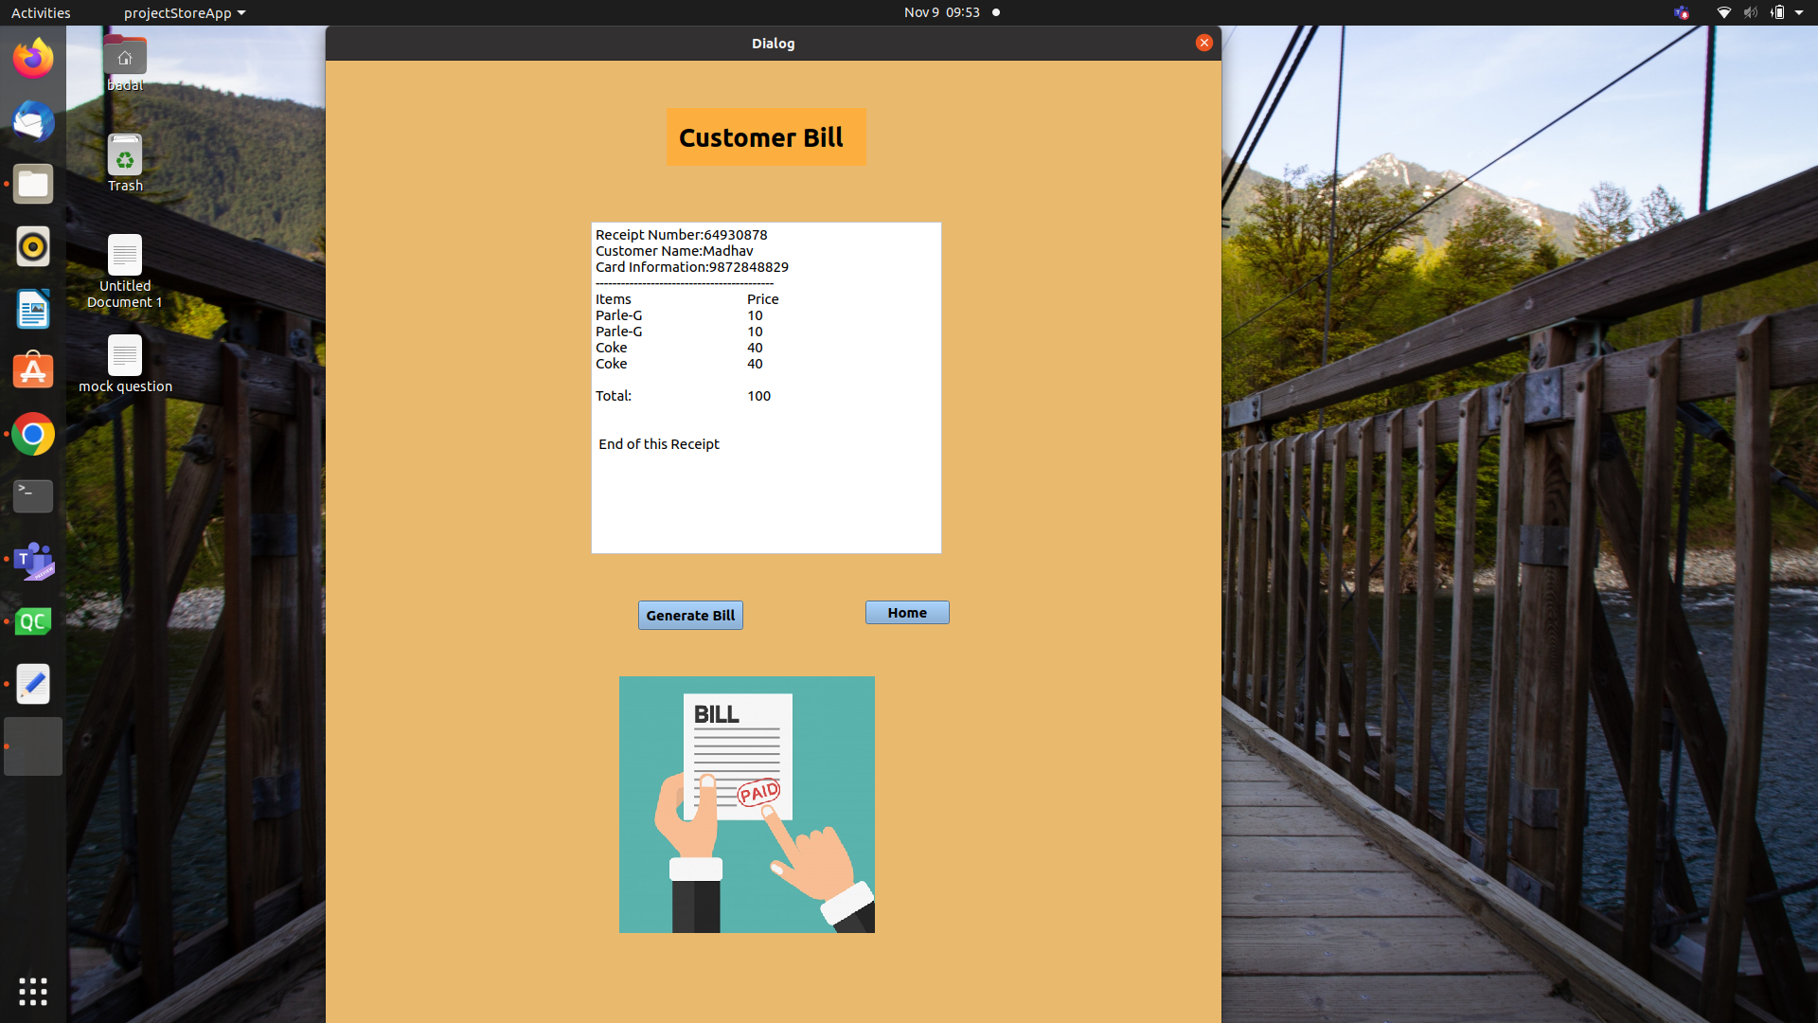Image resolution: width=1818 pixels, height=1023 pixels.
Task: Open the Terminal from dock
Action: [33, 495]
